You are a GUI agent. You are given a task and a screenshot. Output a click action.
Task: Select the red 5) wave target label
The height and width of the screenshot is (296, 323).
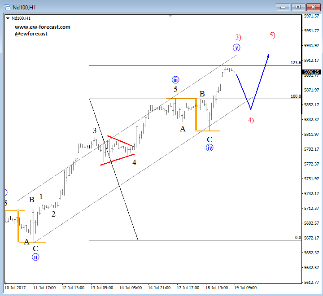pos(272,35)
